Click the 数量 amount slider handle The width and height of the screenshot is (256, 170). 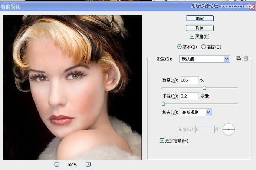coord(204,88)
